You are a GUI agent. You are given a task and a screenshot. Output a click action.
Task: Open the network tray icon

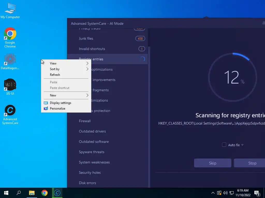coord(232,193)
